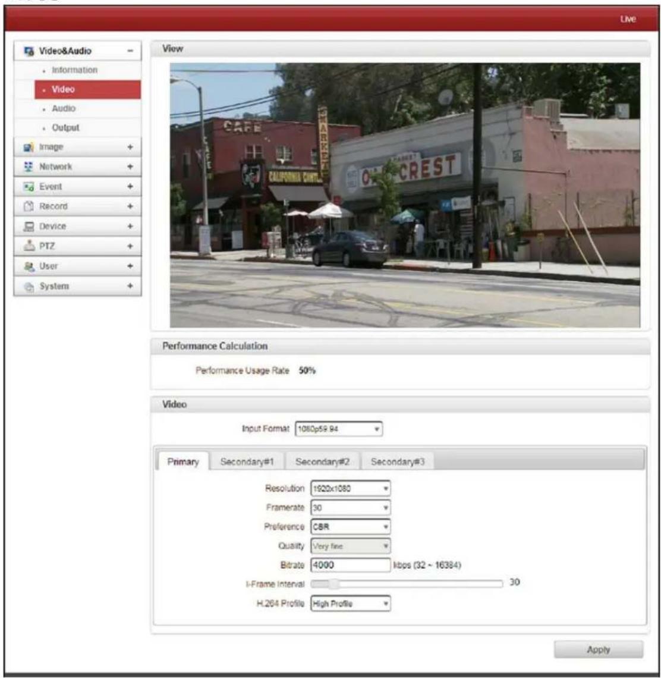Switch to the Primary tab

click(183, 462)
